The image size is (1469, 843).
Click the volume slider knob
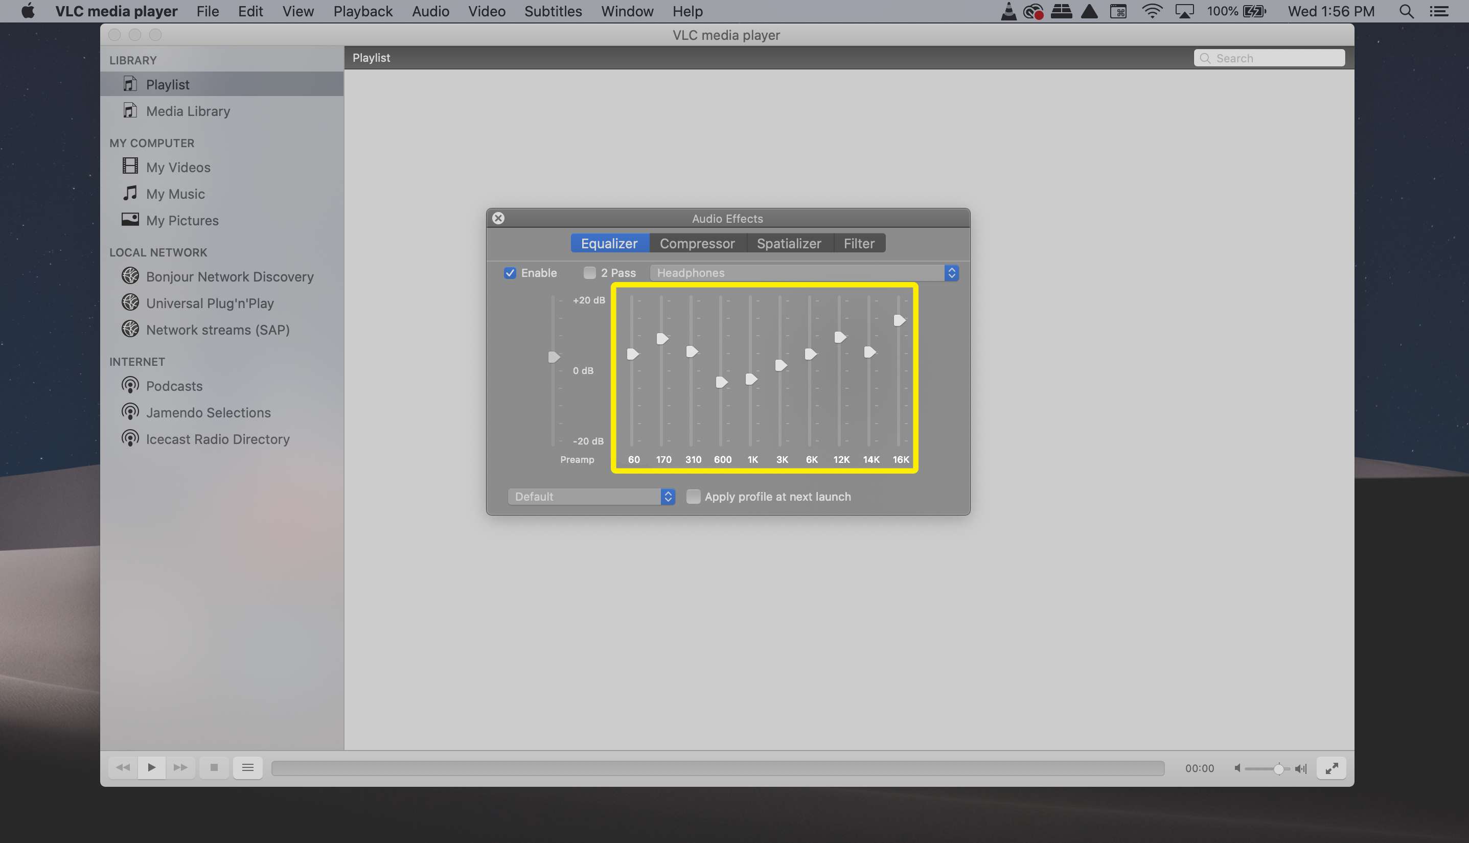[x=1278, y=768]
